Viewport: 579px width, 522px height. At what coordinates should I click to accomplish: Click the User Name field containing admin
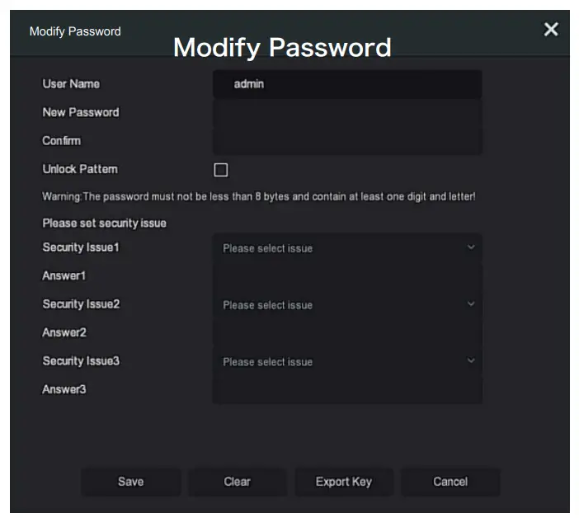pos(346,84)
